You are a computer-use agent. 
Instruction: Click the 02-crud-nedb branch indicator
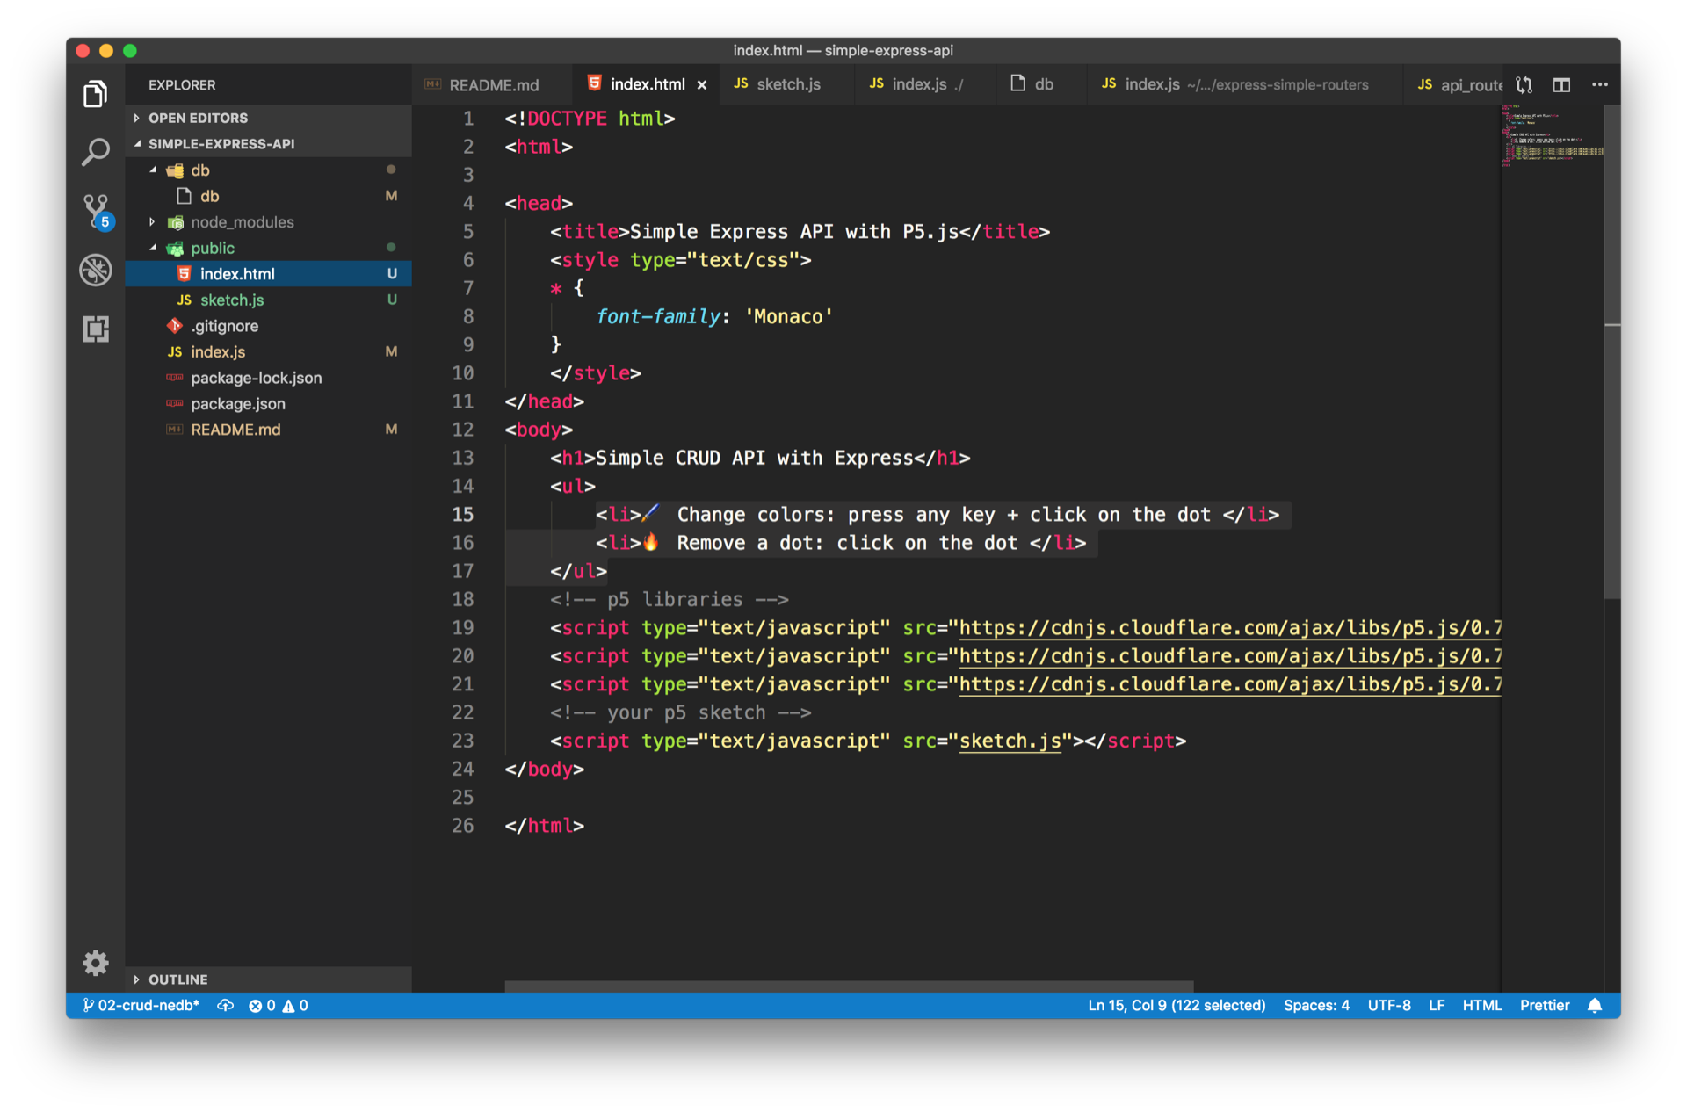coord(141,1005)
